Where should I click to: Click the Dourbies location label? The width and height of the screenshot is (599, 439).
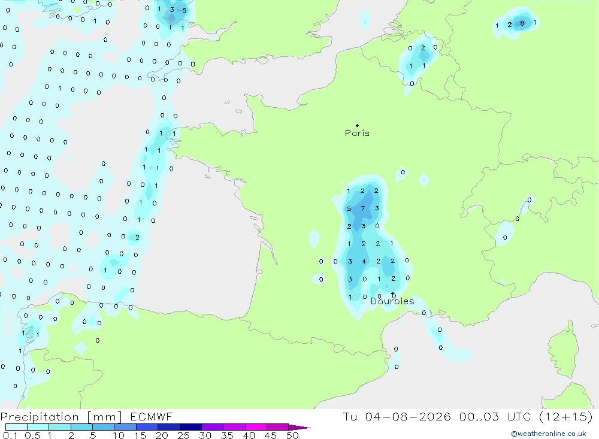click(x=392, y=301)
